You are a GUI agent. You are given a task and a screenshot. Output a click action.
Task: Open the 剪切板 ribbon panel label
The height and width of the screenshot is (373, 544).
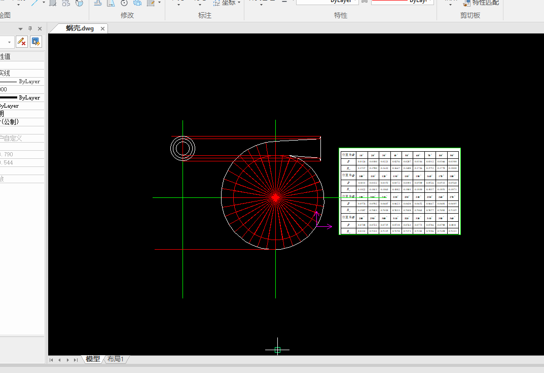470,15
